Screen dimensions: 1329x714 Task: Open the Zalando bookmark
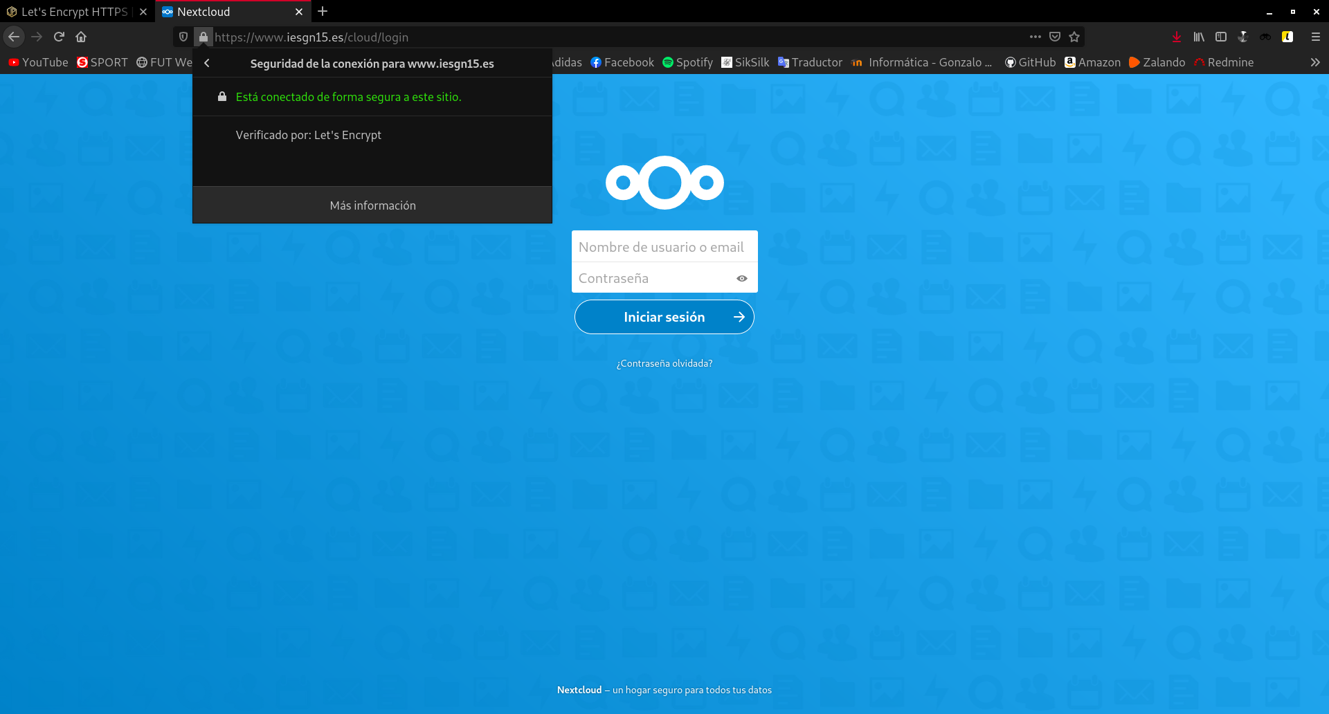click(1157, 62)
